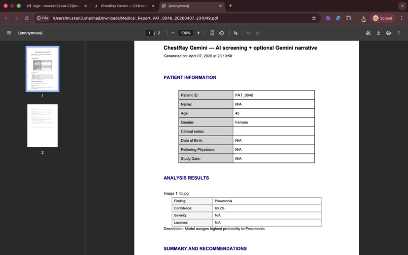Click the age value 45 cell
This screenshot has width=408, height=255.
[273, 113]
